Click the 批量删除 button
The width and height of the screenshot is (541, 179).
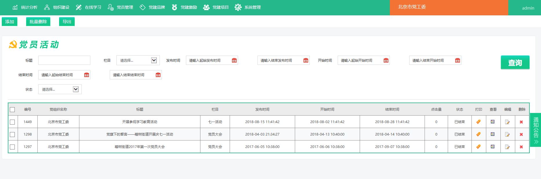tap(38, 22)
